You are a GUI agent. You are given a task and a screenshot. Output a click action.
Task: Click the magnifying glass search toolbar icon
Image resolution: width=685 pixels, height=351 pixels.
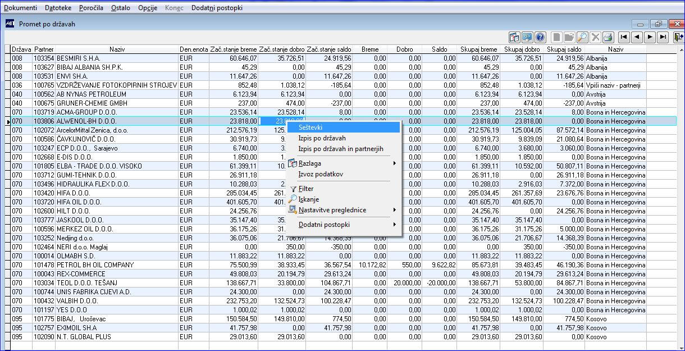point(583,37)
